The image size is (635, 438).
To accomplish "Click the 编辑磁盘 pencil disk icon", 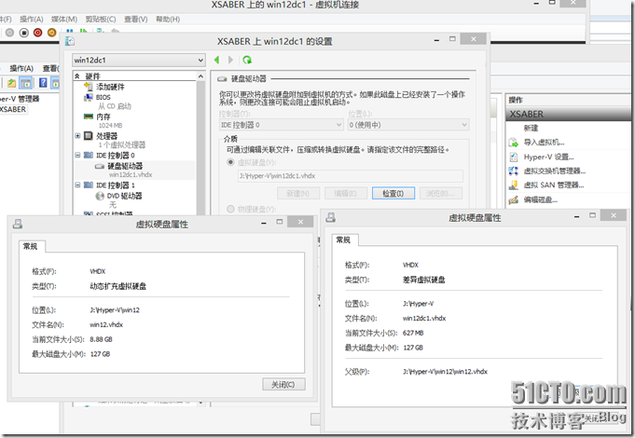I will pos(514,199).
